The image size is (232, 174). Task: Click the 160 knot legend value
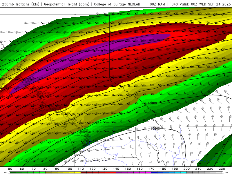coord(139,169)
